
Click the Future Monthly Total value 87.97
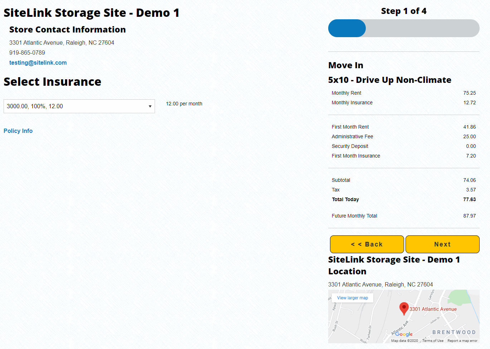(x=469, y=216)
